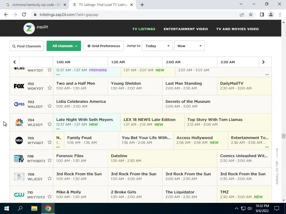Favorite WTVQDT2 706 with the star
This screenshot has height=214, width=286.
pos(50,160)
